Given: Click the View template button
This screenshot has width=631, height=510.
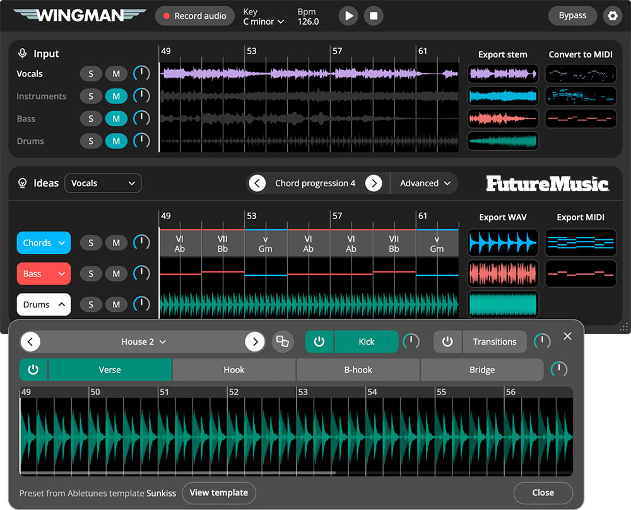Looking at the screenshot, I should (x=219, y=493).
